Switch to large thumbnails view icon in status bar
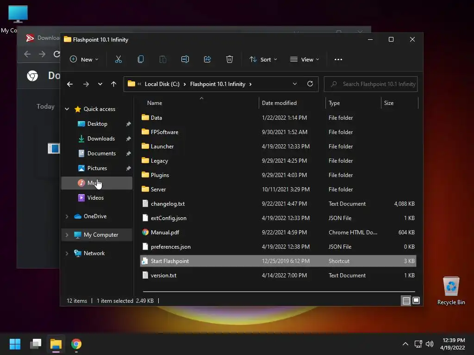 [x=416, y=300]
